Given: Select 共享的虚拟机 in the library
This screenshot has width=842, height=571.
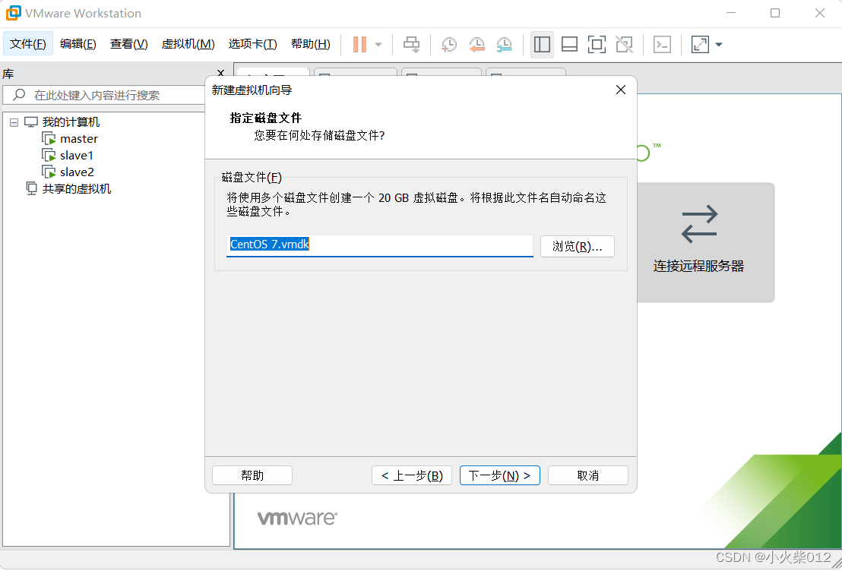Looking at the screenshot, I should click(x=77, y=188).
